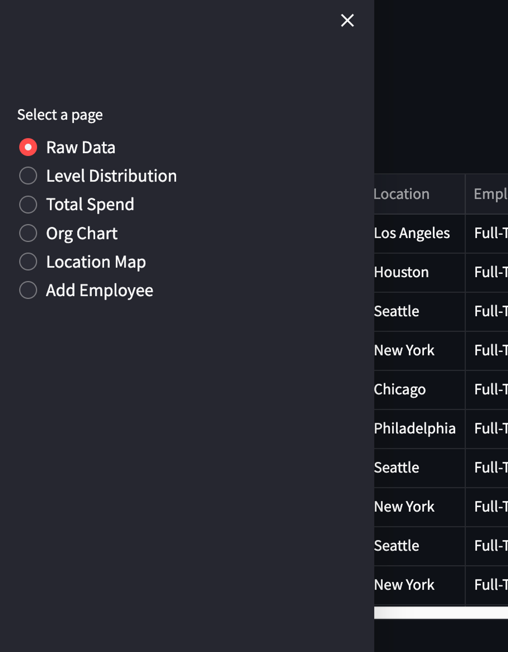Click the Full-Time cell beside Philadelphia
This screenshot has width=508, height=652.
489,429
